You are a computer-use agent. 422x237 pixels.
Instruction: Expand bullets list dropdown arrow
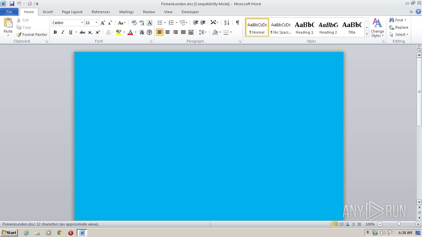(x=165, y=23)
